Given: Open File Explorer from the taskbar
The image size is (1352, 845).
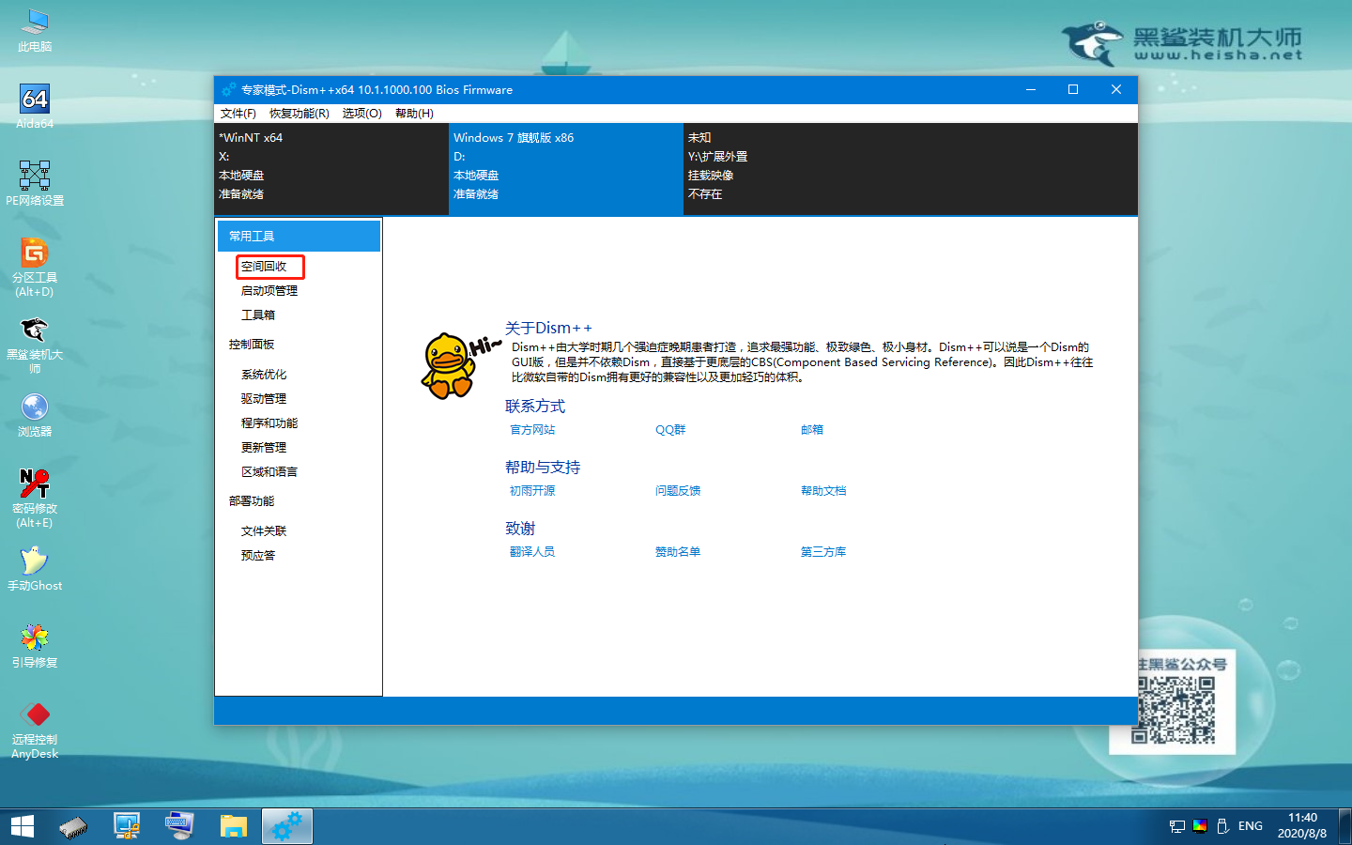Looking at the screenshot, I should coord(233,826).
